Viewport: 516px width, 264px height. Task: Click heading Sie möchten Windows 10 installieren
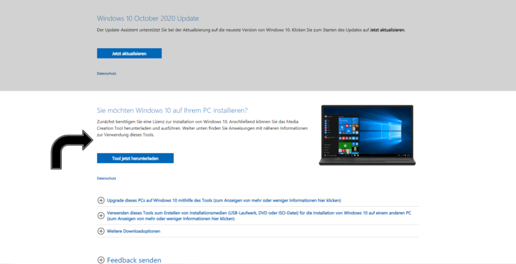[172, 110]
